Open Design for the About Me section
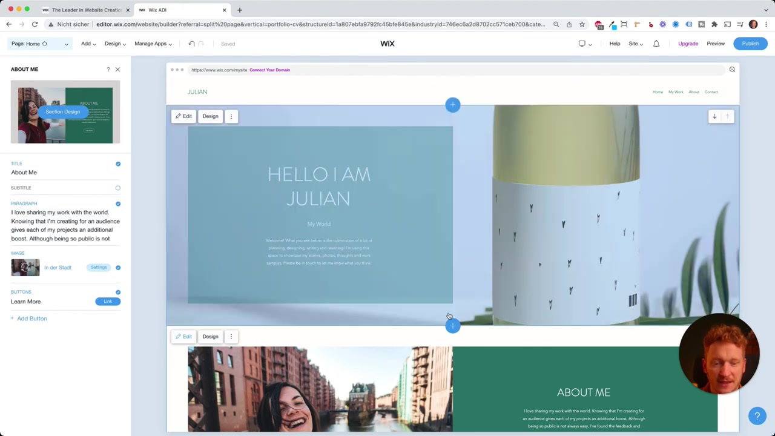Viewport: 775px width, 436px height. (x=210, y=337)
